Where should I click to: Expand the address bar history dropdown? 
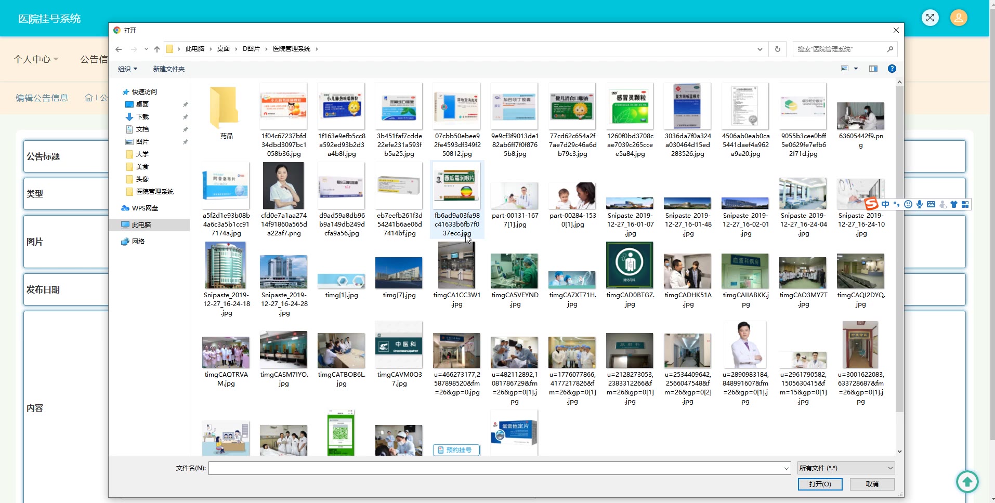click(760, 49)
